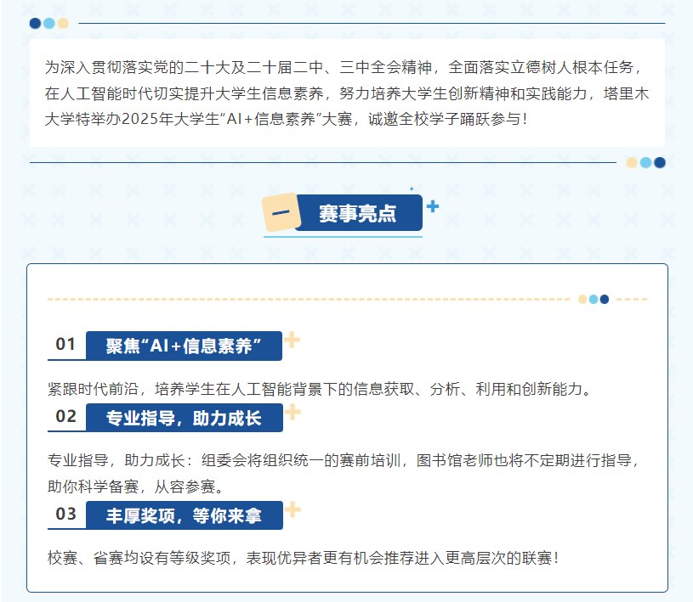
Task: Click the "03" number label
Action: point(66,515)
